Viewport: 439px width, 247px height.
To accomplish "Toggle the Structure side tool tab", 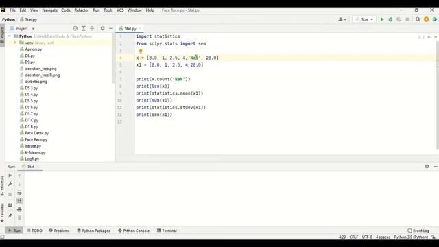I will click(x=2, y=185).
